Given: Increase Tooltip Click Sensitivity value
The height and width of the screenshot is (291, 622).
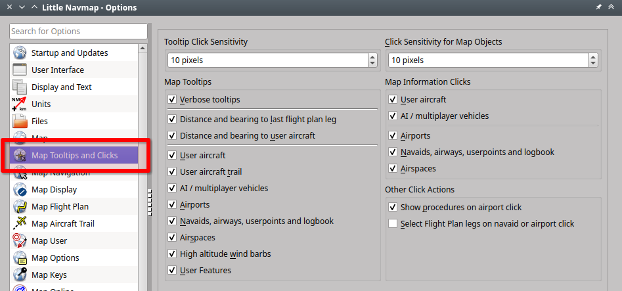Looking at the screenshot, I should point(372,57).
